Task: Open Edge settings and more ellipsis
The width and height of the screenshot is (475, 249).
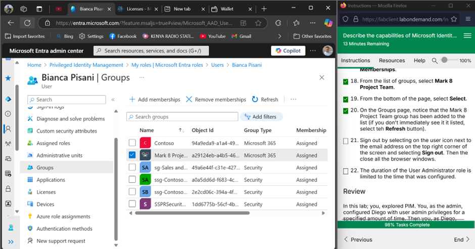Action: coord(313,23)
